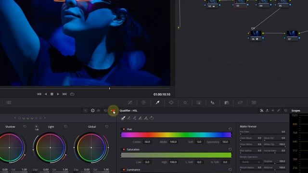Reset all Qualifier settings icon beside Scopes
The width and height of the screenshot is (308, 173).
285,111
